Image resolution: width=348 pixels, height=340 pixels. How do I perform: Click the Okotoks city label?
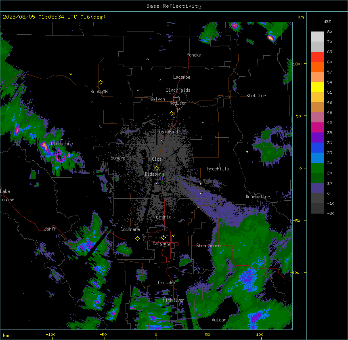point(166,283)
